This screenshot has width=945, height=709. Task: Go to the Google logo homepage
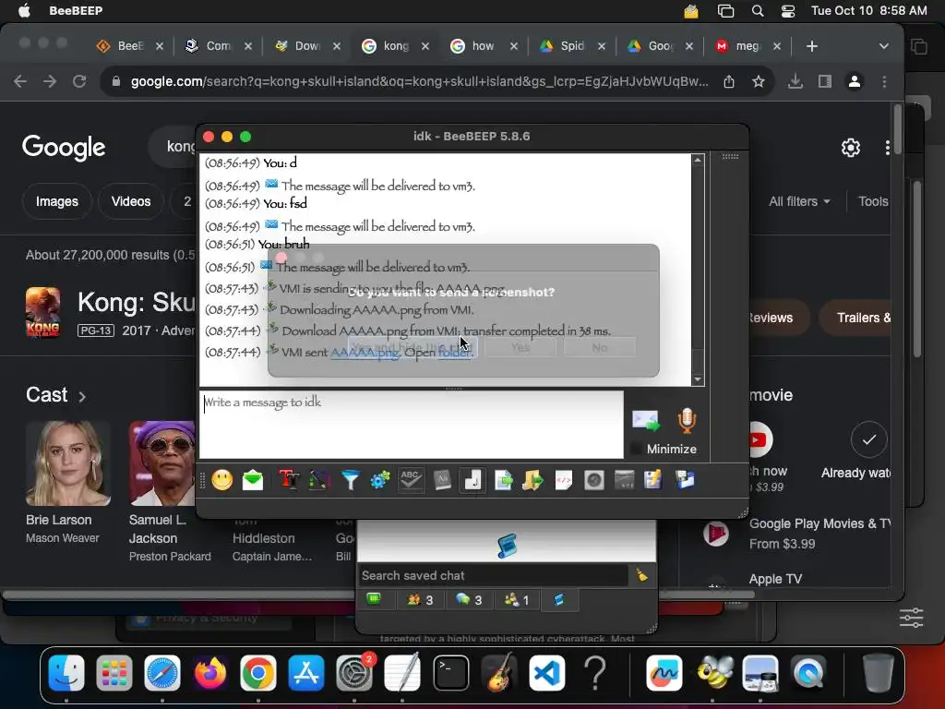(64, 147)
